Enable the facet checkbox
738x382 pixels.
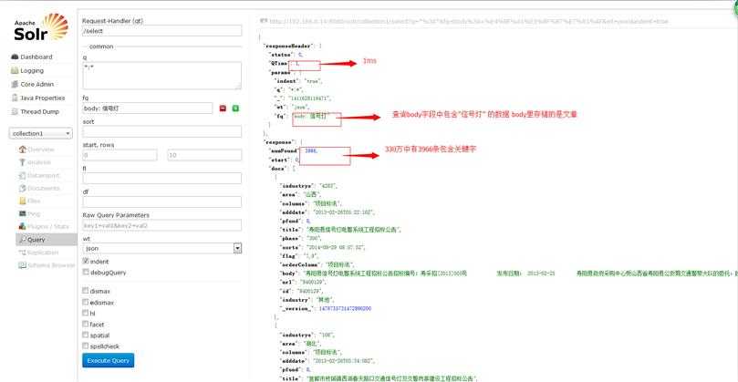(x=86, y=324)
